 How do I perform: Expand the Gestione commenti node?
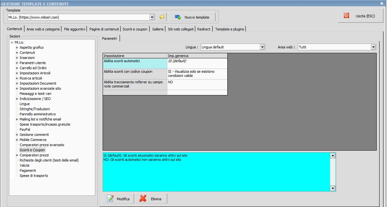click(17, 135)
